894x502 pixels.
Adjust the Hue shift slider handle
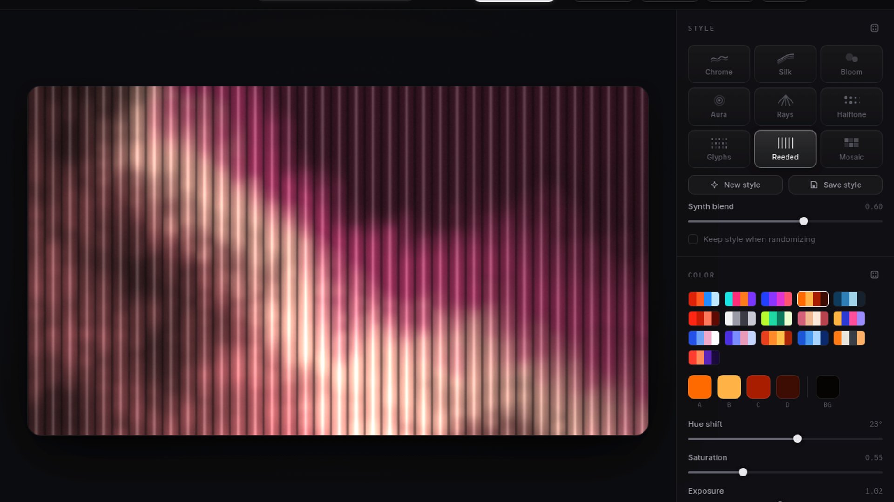pyautogui.click(x=798, y=439)
